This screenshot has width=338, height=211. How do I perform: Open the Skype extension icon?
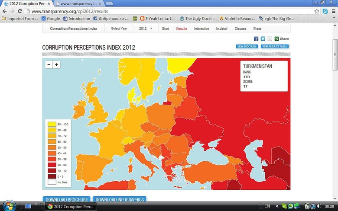click(325, 11)
